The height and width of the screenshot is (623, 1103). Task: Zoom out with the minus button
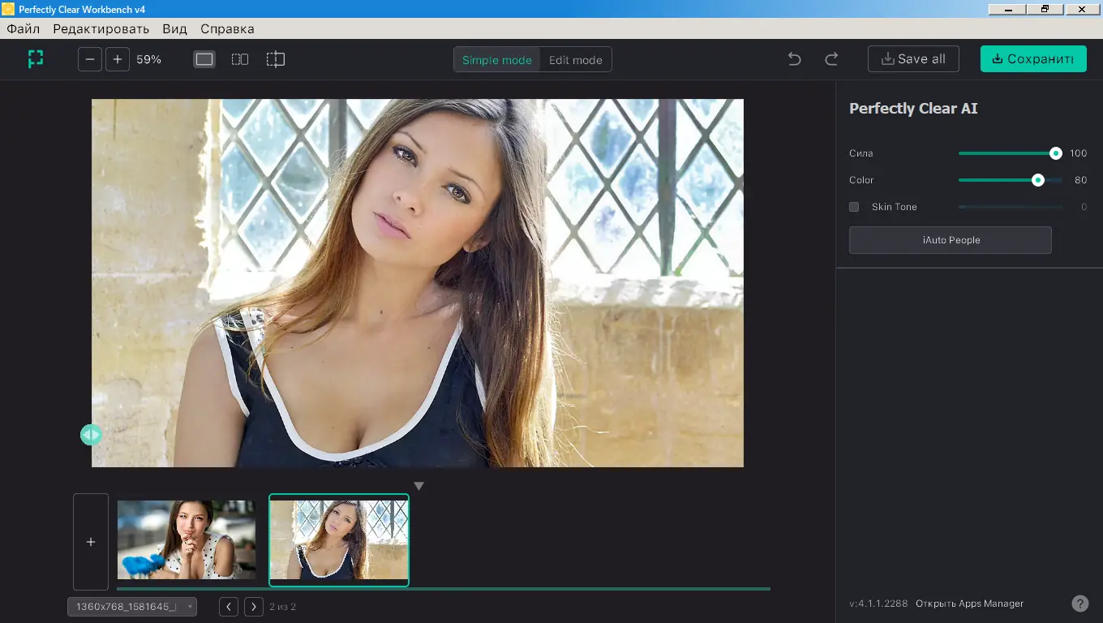[x=90, y=59]
